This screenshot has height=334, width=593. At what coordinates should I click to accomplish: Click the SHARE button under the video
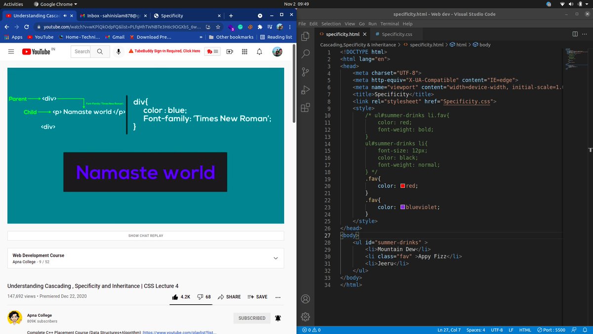point(229,297)
